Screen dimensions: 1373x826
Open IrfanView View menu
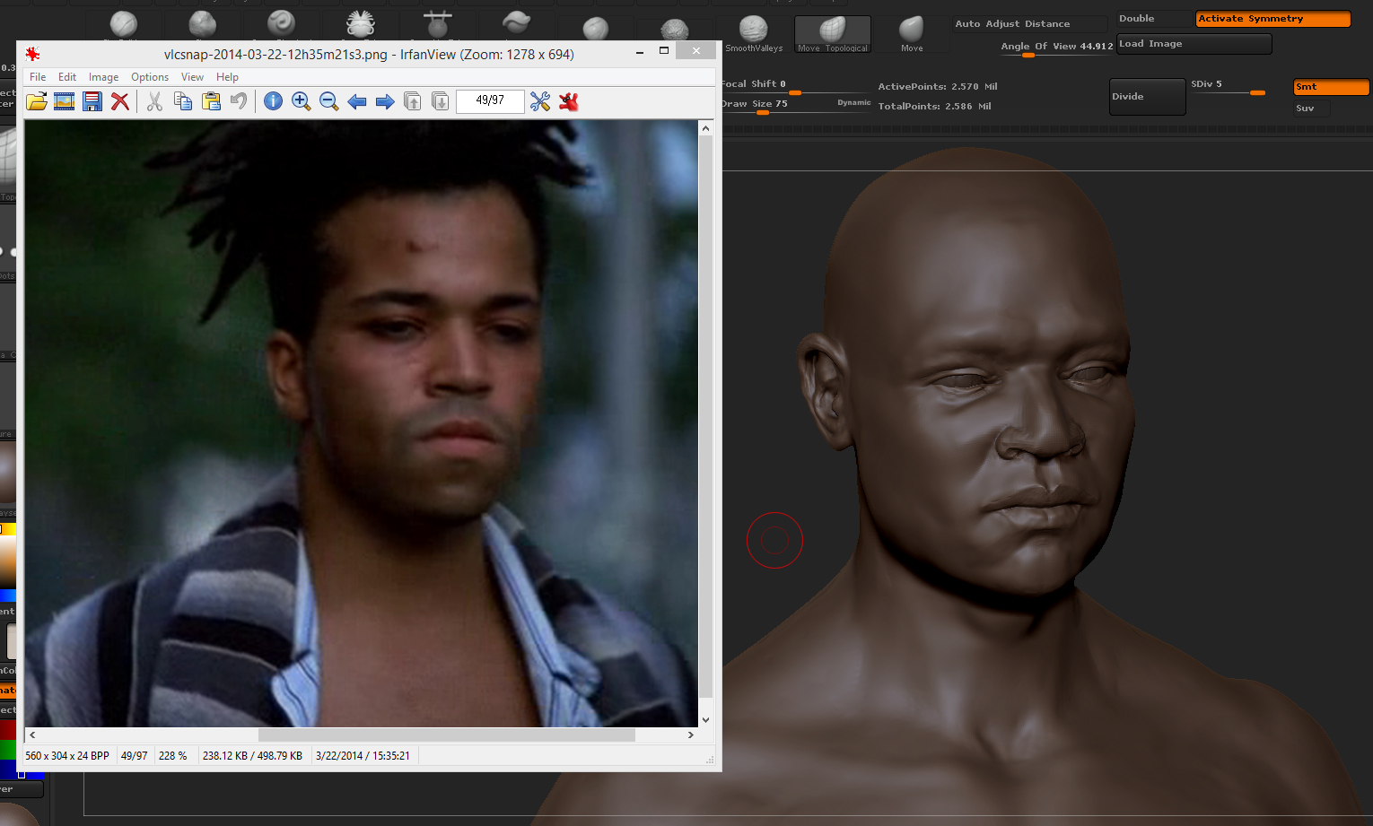pyautogui.click(x=192, y=77)
